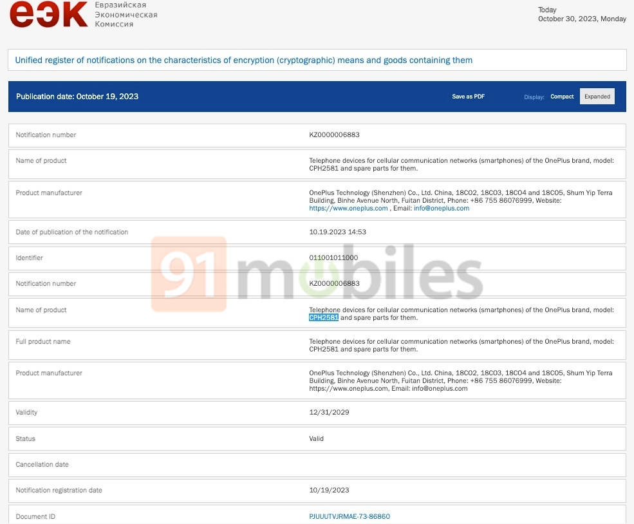Click Save as PDF
The image size is (634, 524).
coord(468,97)
